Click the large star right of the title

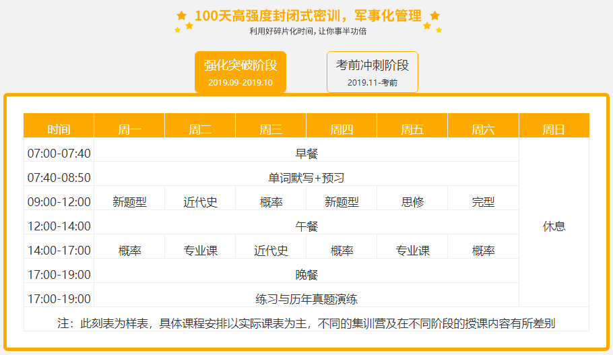434,15
